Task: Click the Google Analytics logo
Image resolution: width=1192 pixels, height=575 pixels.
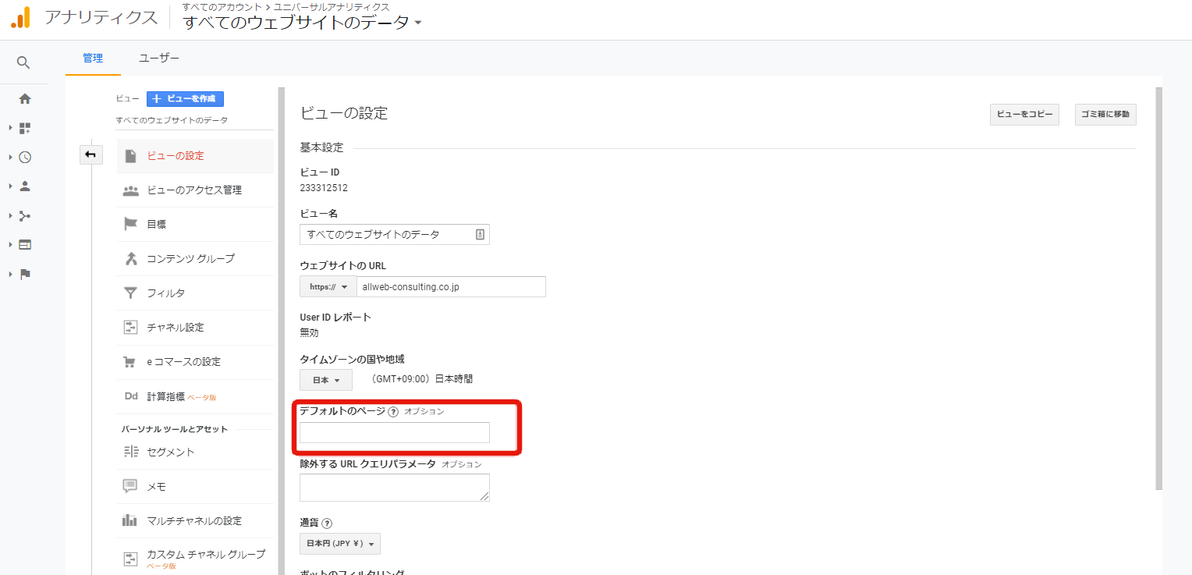Action: 20,17
